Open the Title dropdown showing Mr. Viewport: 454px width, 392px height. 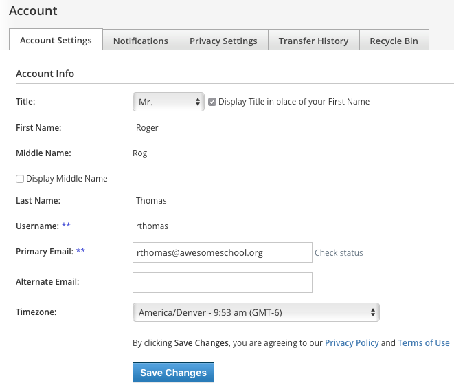(x=168, y=102)
